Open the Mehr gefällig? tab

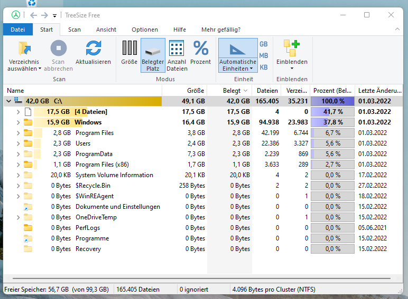click(221, 30)
